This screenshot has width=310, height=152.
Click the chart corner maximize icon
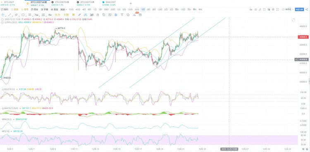pyautogui.click(x=293, y=20)
